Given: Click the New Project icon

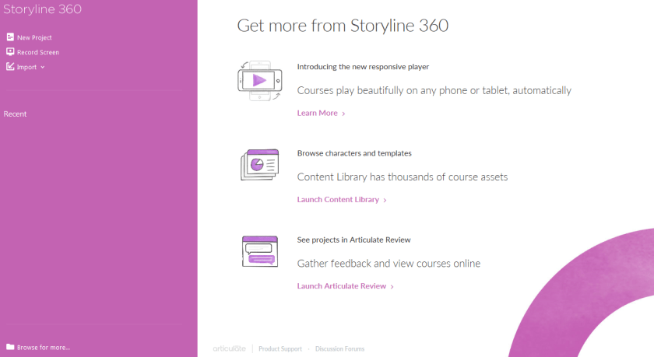Looking at the screenshot, I should point(10,37).
